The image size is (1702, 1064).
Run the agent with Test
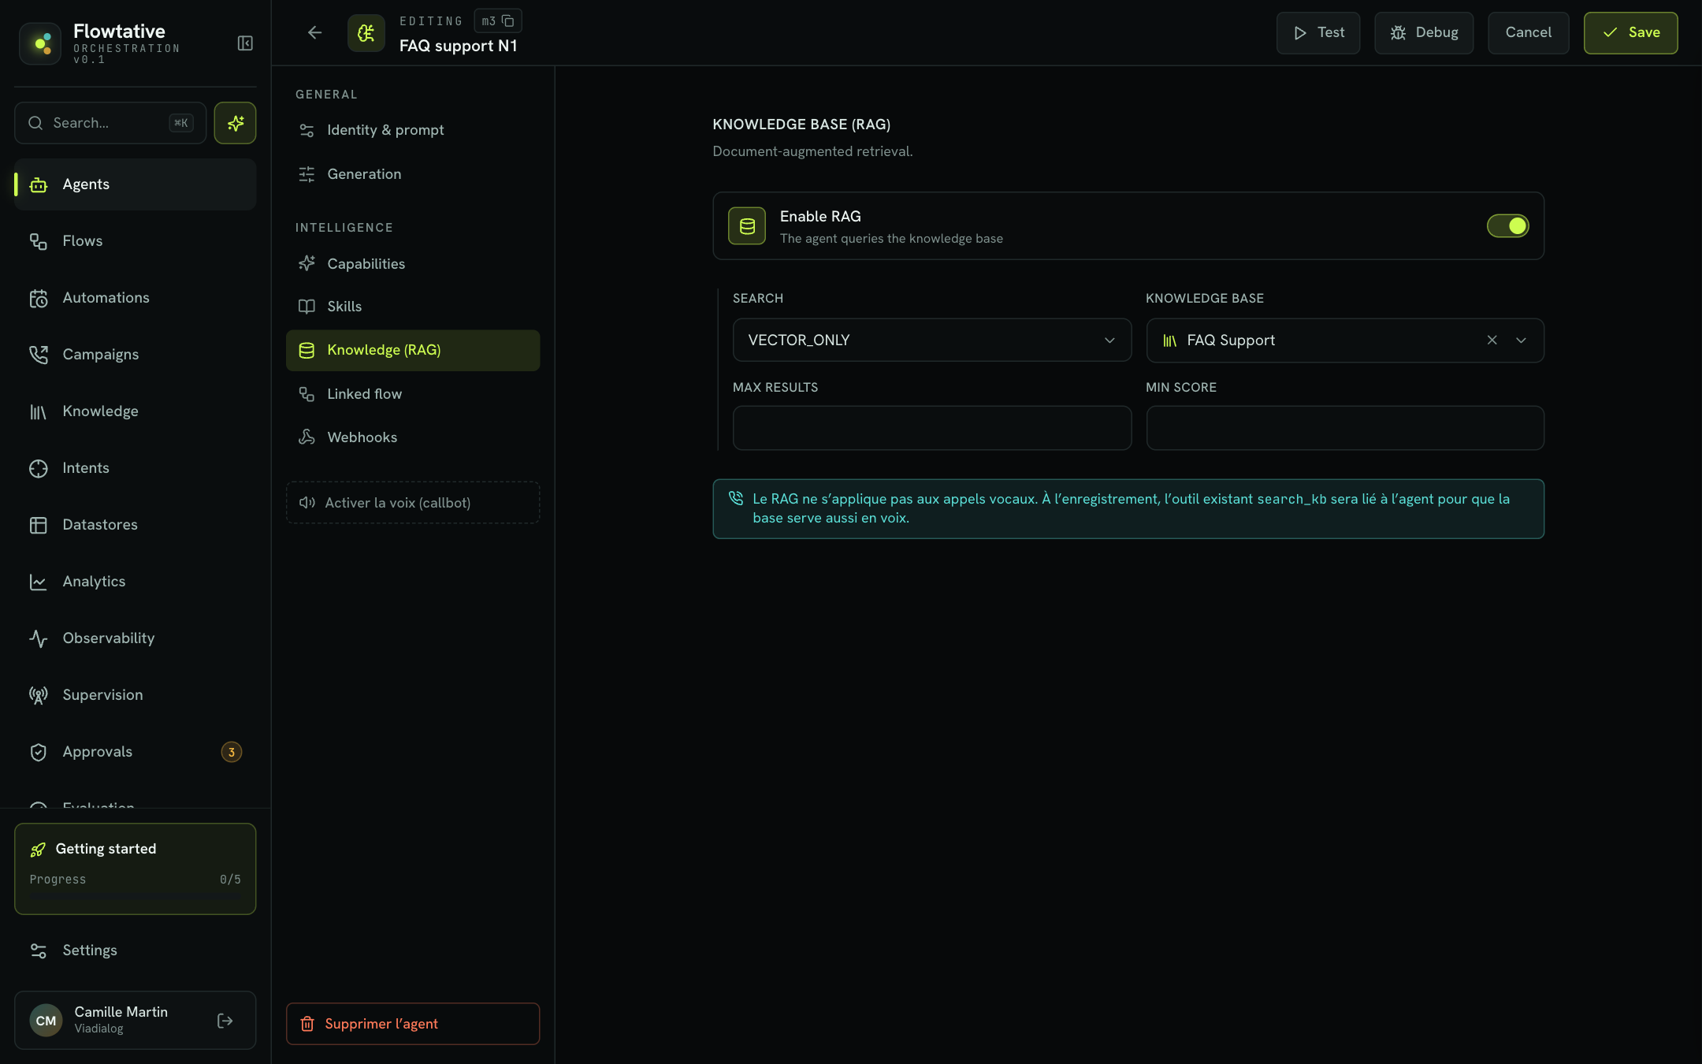pos(1318,33)
